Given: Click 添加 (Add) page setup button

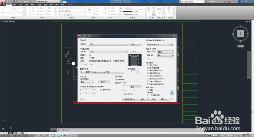Looking at the screenshot, I should click(x=135, y=44).
